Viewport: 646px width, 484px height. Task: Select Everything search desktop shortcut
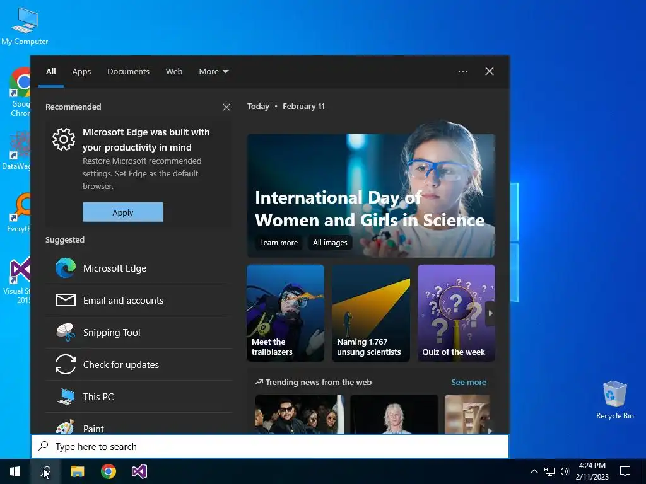[18, 213]
